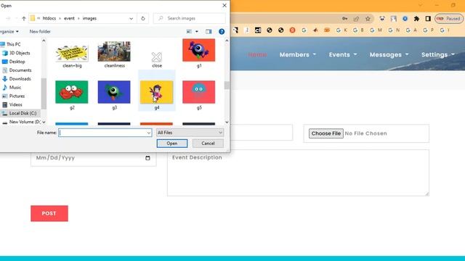Click event in the breadcrumb path
Viewport: 465px width, 261px height.
pos(70,18)
